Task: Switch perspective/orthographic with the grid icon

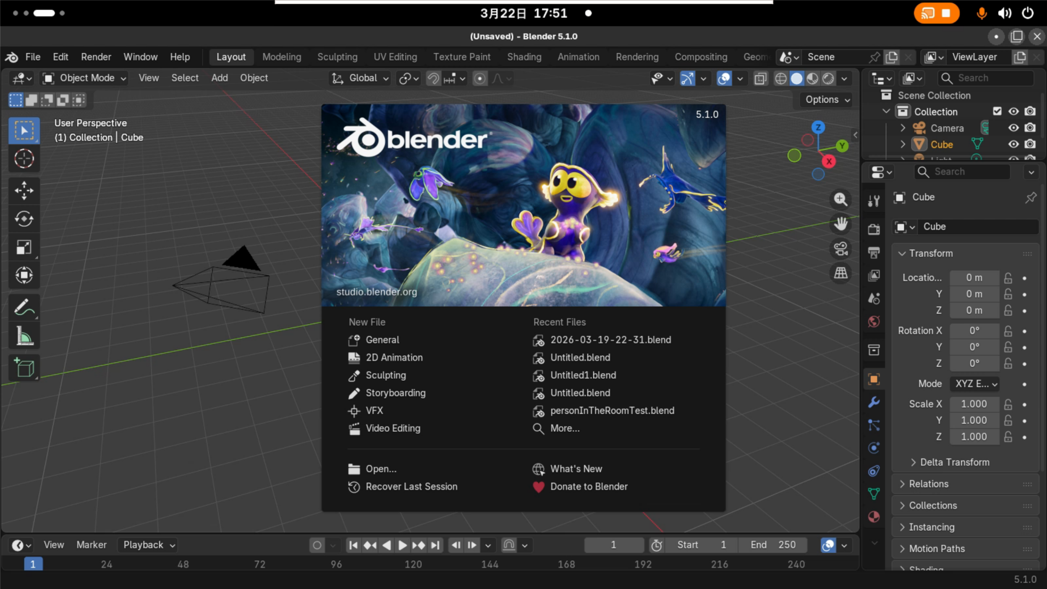Action: coord(840,273)
